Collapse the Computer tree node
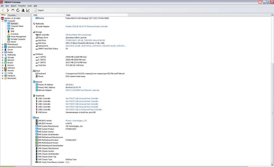The height and width of the screenshot is (167, 274). 2,21
